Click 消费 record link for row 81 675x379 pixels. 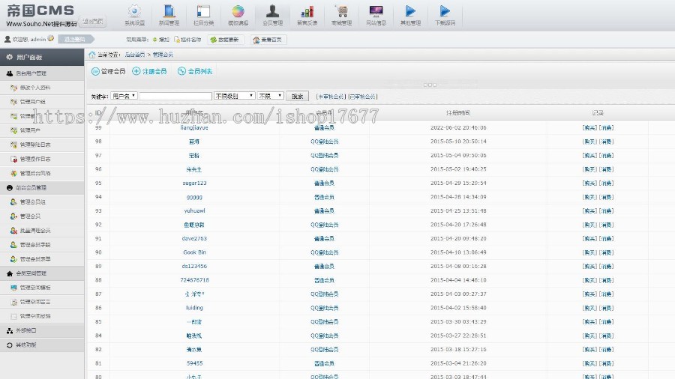606,363
